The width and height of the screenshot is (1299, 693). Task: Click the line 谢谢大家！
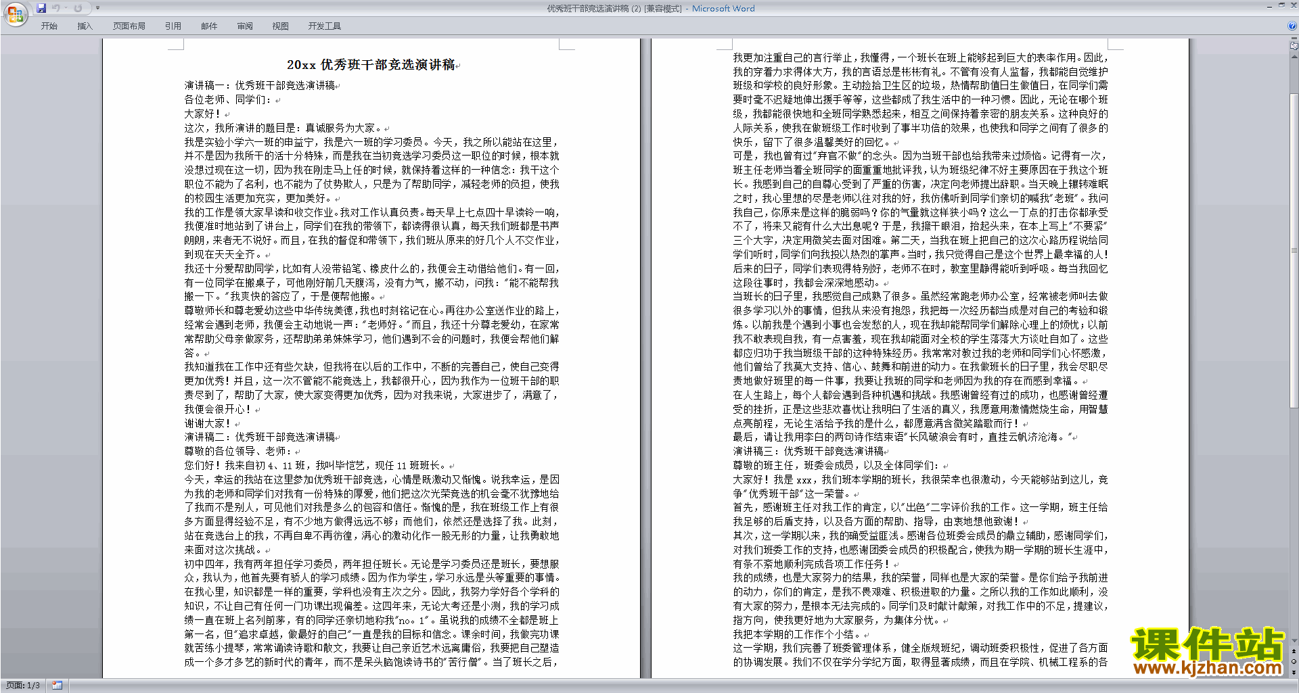click(208, 423)
